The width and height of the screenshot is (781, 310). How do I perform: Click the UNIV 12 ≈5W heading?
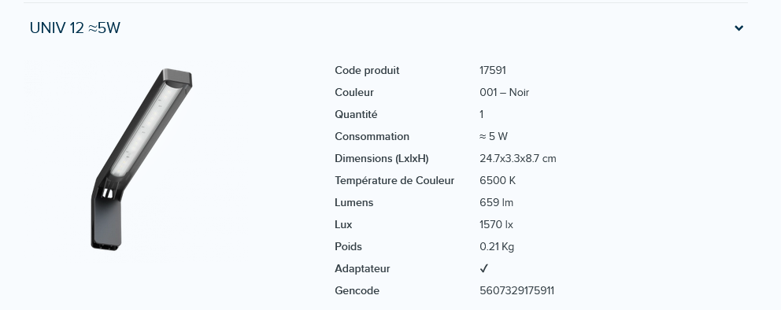75,28
